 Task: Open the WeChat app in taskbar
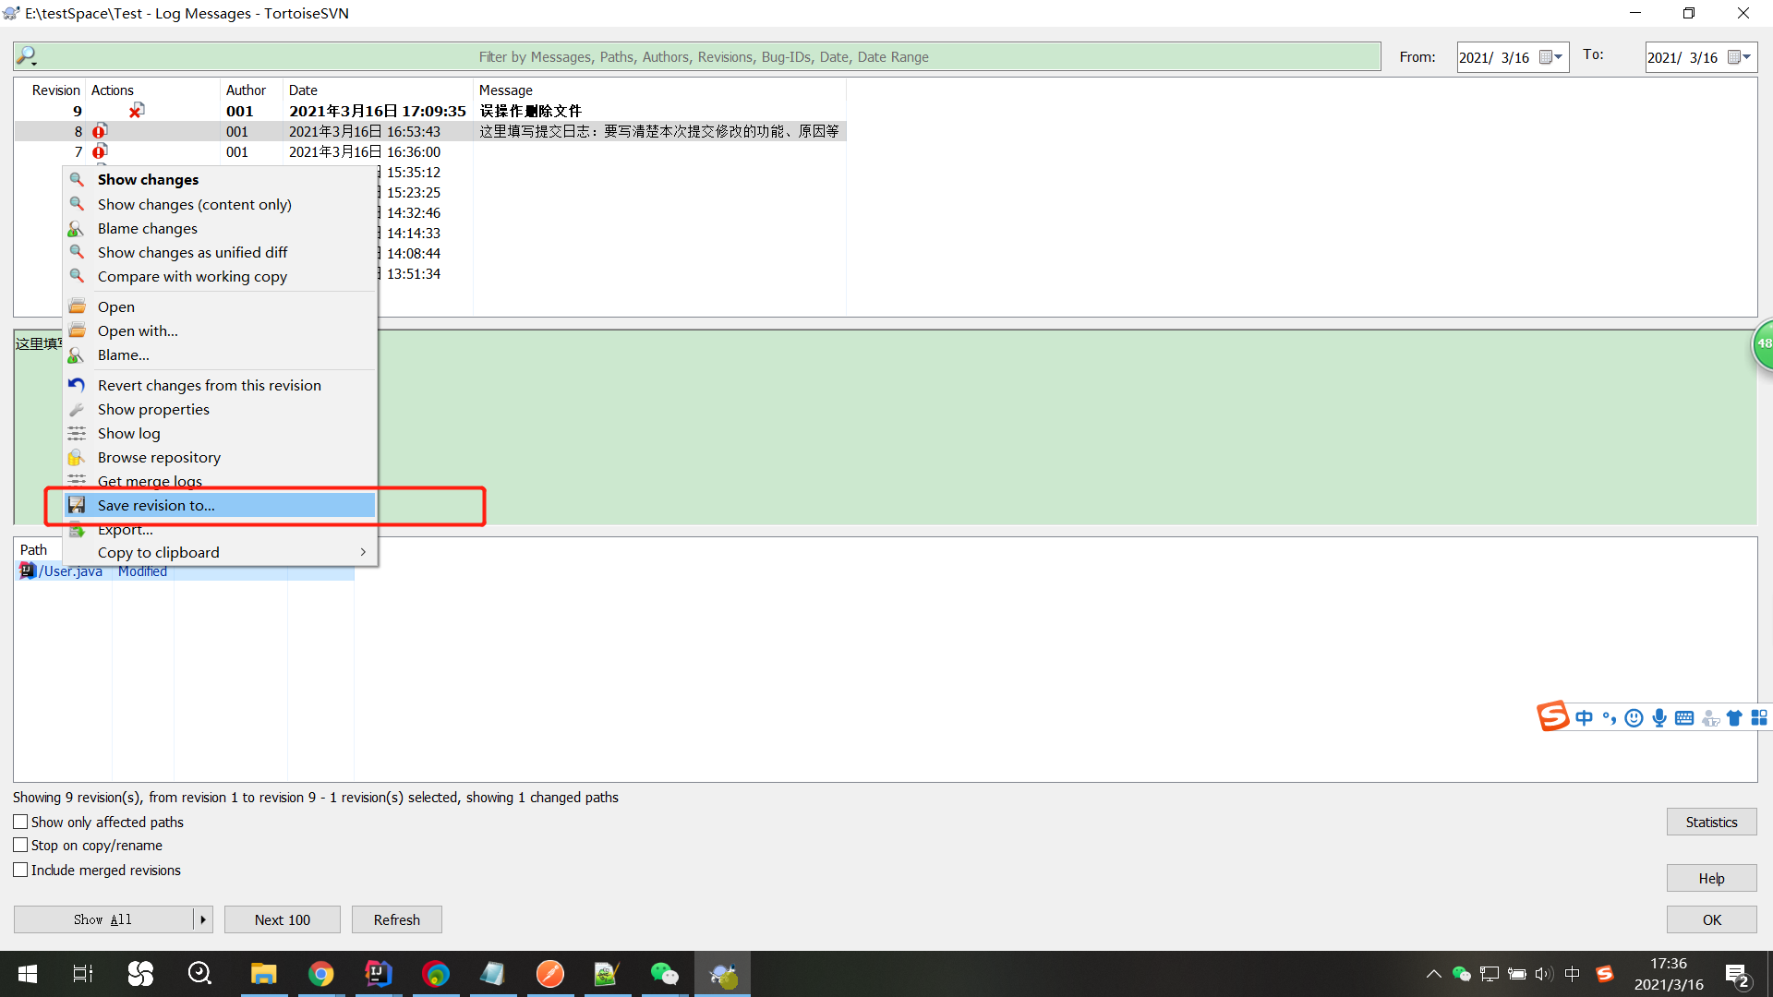click(x=664, y=974)
